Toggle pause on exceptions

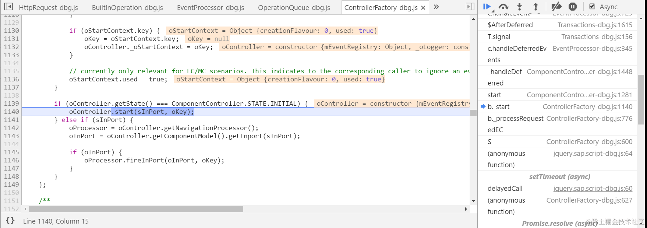pyautogui.click(x=573, y=7)
